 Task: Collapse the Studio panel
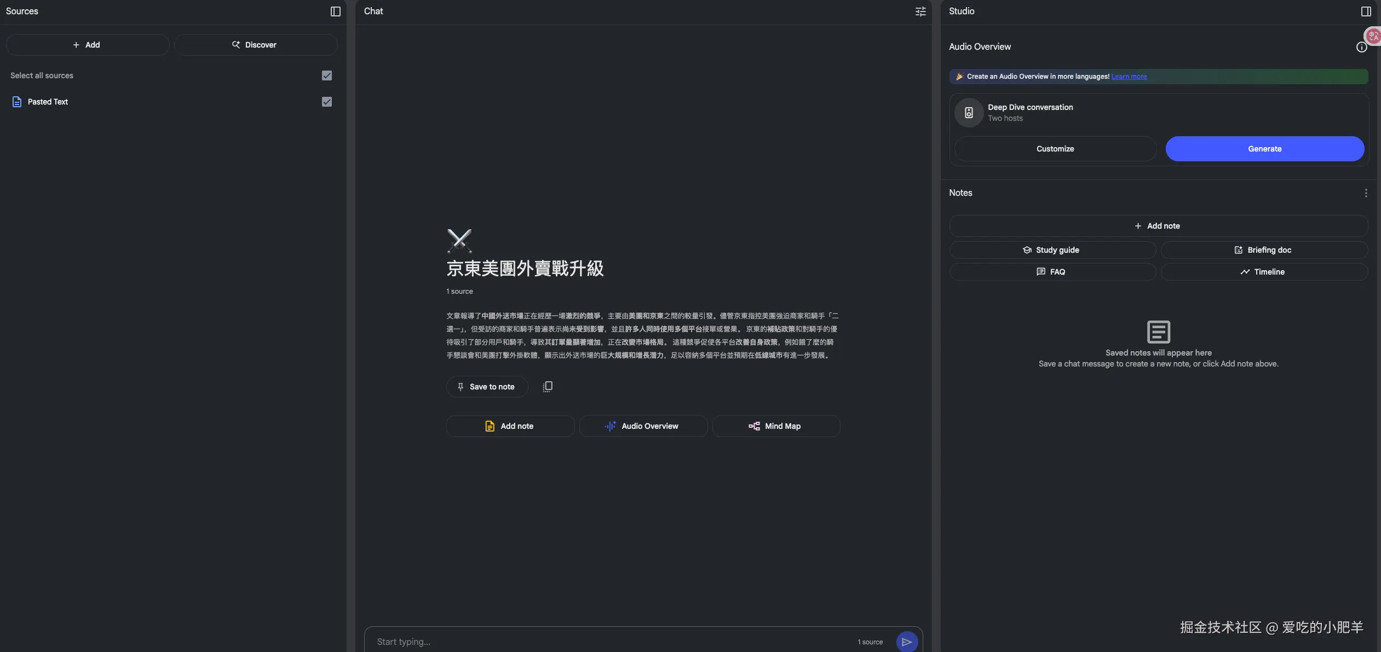(1366, 11)
